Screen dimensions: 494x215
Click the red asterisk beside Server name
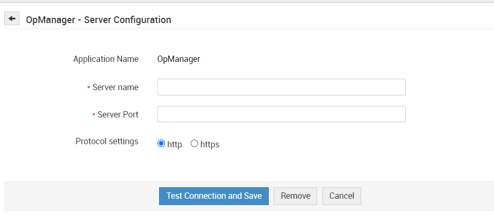pyautogui.click(x=89, y=88)
